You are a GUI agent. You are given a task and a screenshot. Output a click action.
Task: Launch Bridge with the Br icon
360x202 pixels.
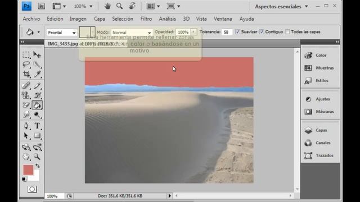click(41, 6)
